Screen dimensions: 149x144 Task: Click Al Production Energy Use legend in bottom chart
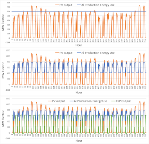click(x=88, y=101)
